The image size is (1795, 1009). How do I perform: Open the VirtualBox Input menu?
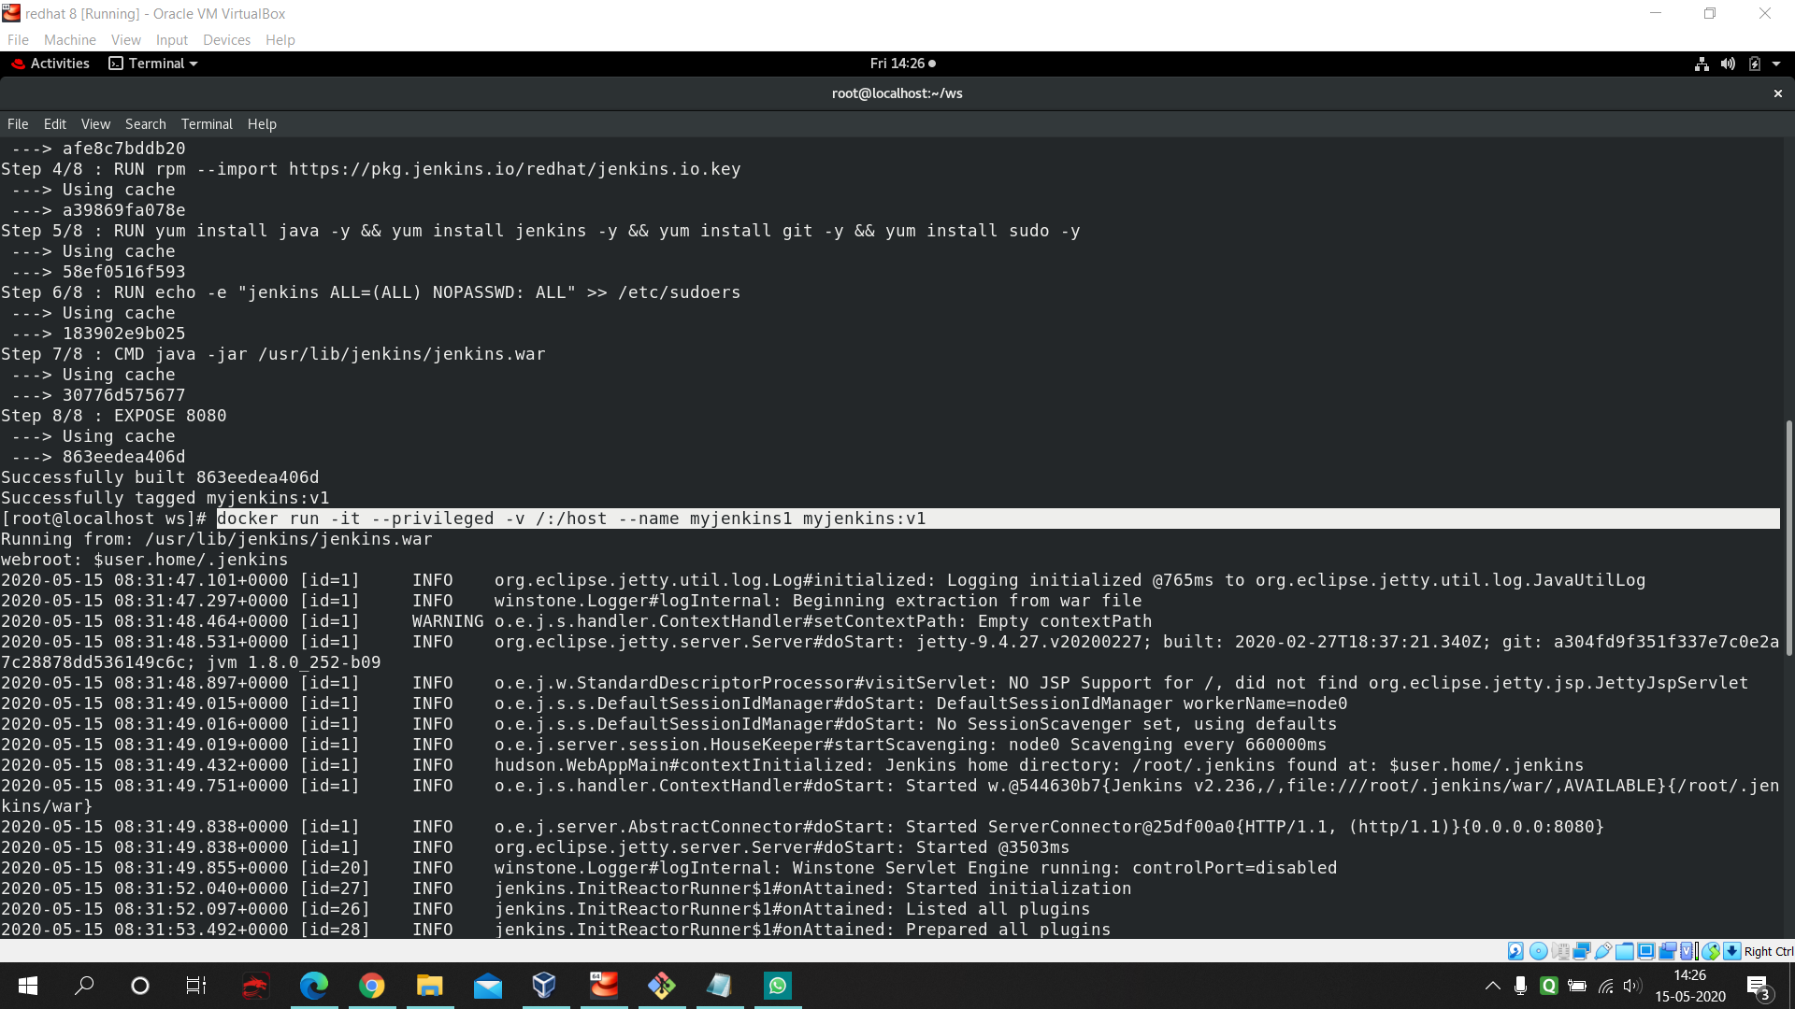click(172, 39)
